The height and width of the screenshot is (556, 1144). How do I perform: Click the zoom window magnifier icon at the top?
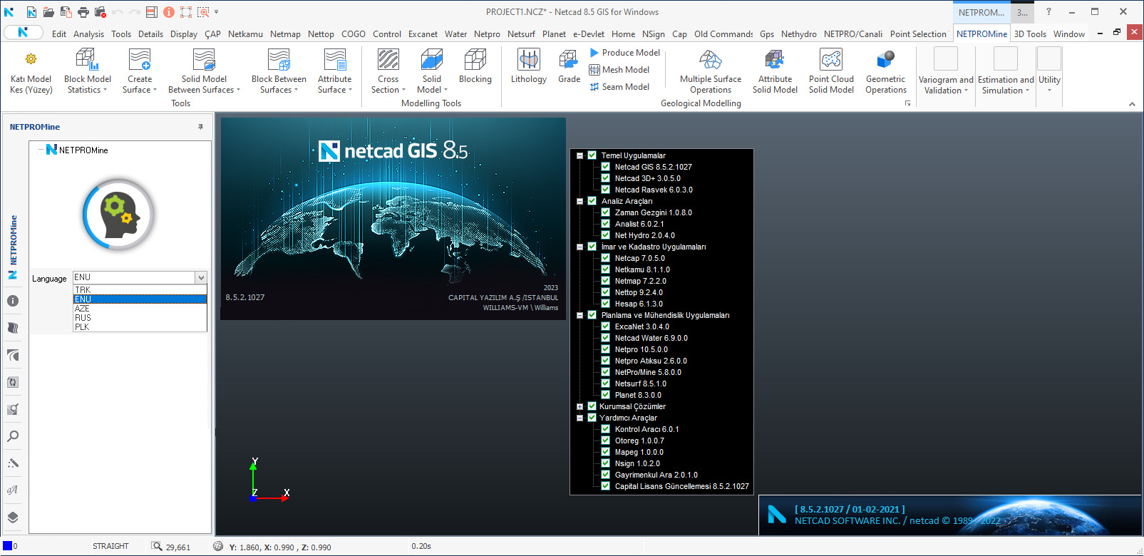coord(203,12)
